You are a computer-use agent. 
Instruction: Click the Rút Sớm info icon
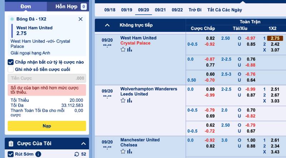click(38, 154)
